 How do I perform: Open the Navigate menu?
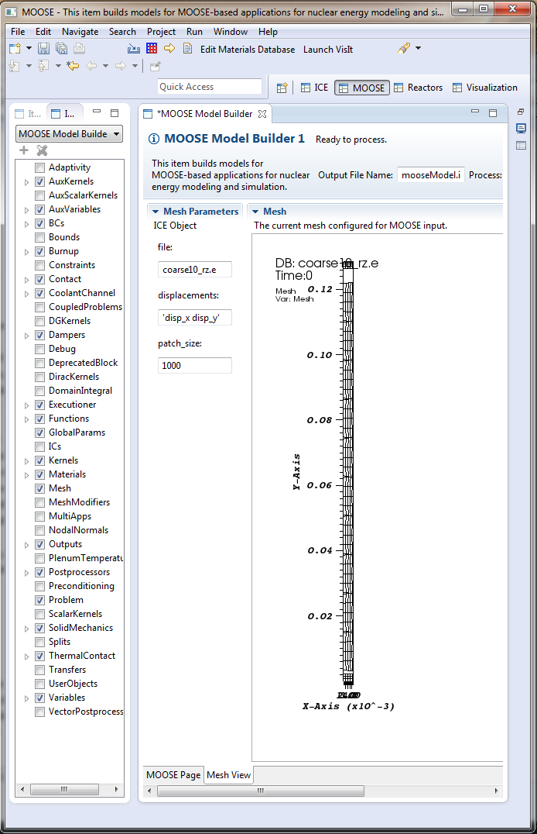point(80,32)
